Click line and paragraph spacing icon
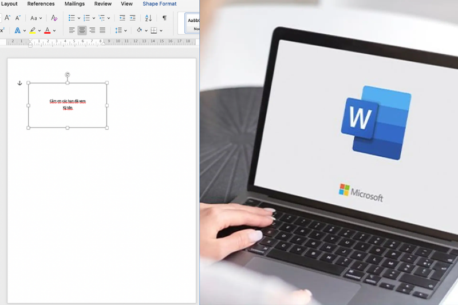The height and width of the screenshot is (305, 458). [119, 30]
